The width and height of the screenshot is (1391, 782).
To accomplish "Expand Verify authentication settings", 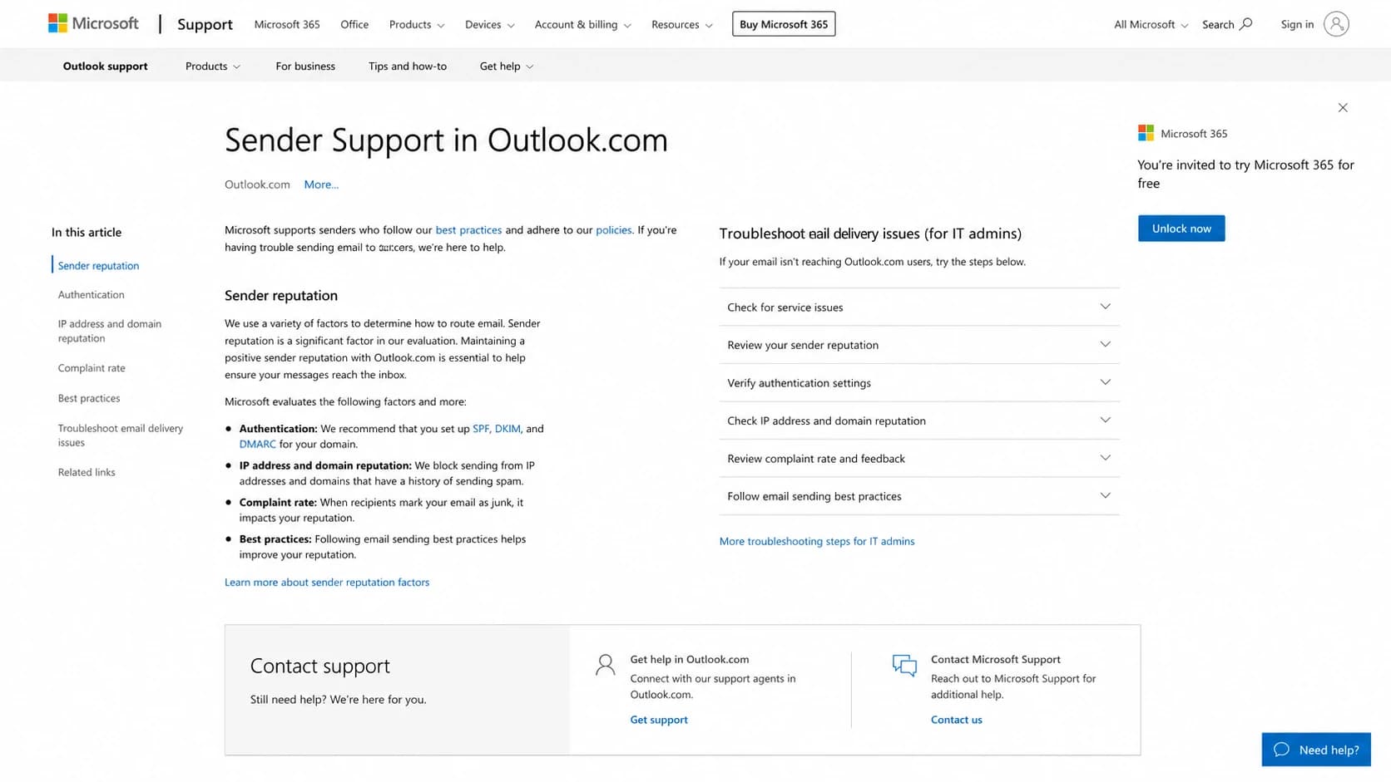I will point(919,382).
